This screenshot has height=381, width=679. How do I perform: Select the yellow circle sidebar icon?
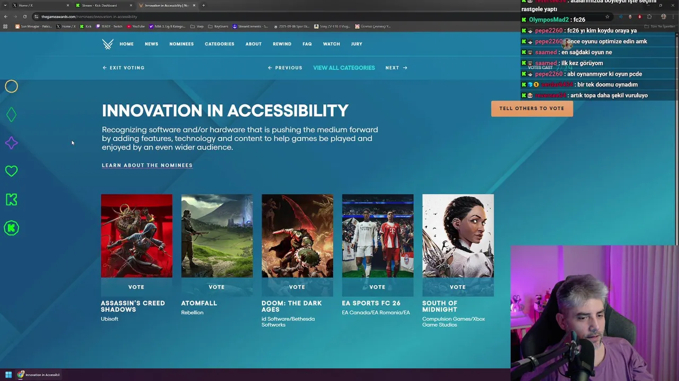point(11,86)
